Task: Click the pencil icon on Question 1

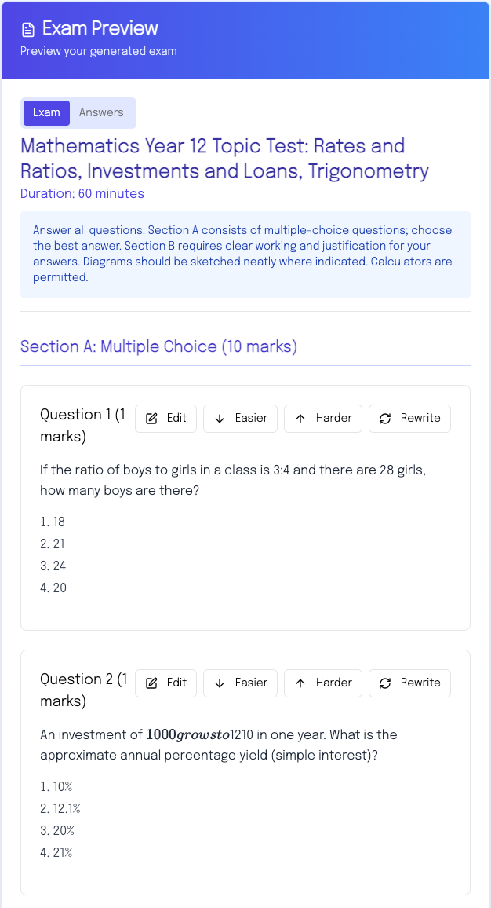Action: pos(152,419)
